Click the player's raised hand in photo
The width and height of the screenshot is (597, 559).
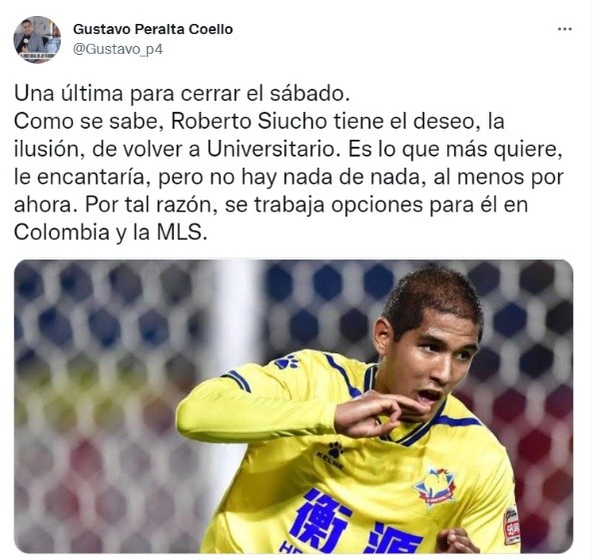(x=373, y=413)
